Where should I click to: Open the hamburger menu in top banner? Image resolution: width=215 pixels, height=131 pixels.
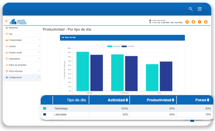(x=199, y=9)
